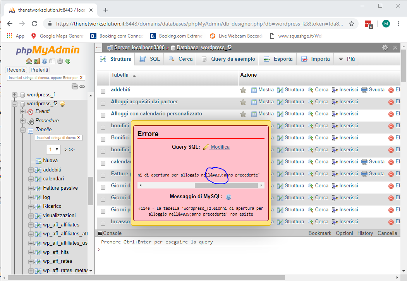Reload the page in Chrome
407x281 pixels.
click(x=34, y=24)
